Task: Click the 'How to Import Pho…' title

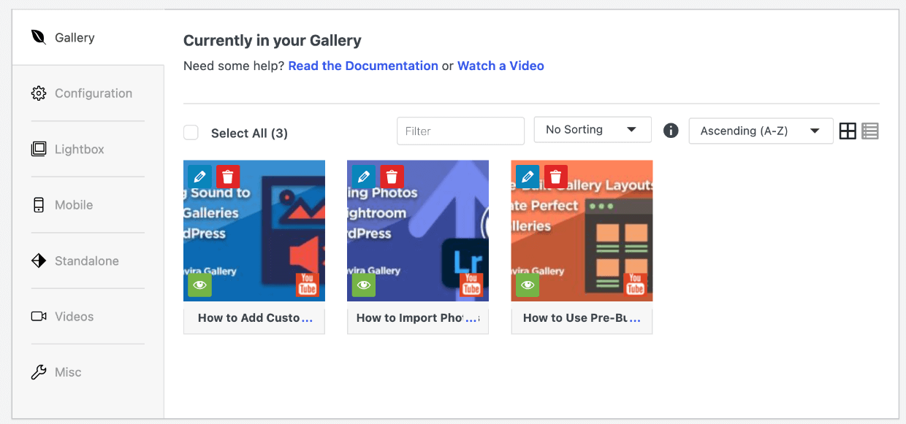Action: pos(418,318)
